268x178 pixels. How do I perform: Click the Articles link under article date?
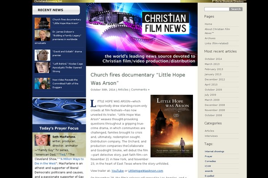[x=123, y=89]
